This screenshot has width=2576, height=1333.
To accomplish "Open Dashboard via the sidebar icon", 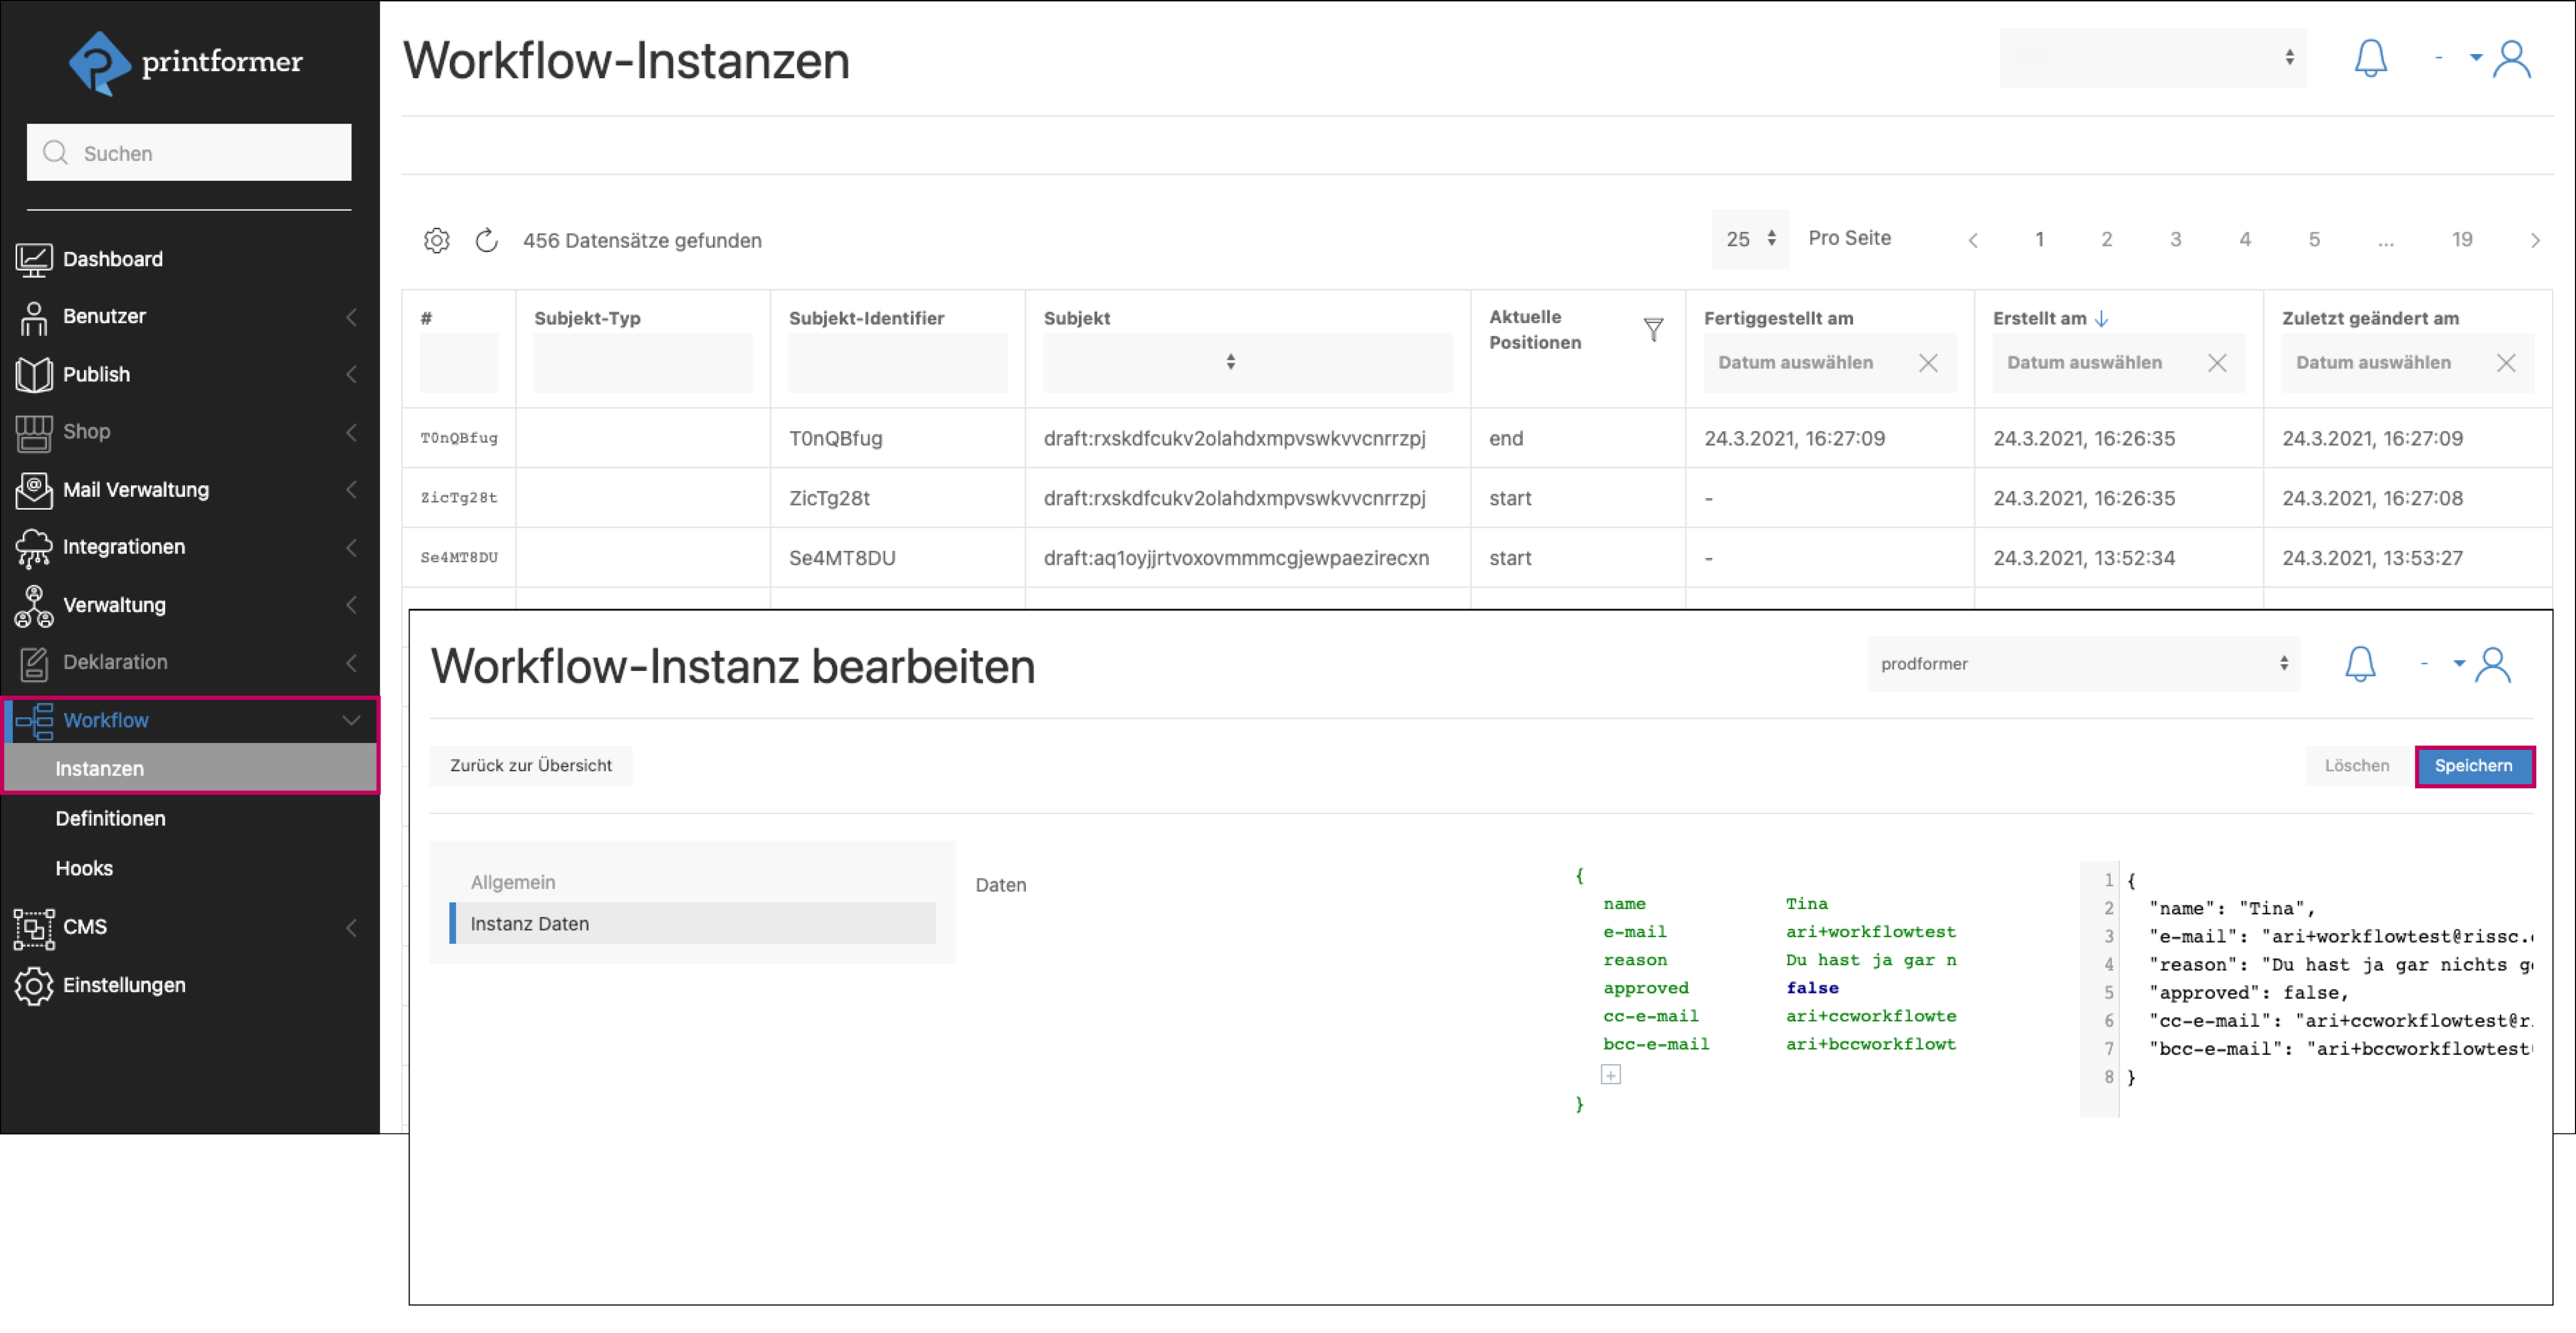I will coord(35,259).
